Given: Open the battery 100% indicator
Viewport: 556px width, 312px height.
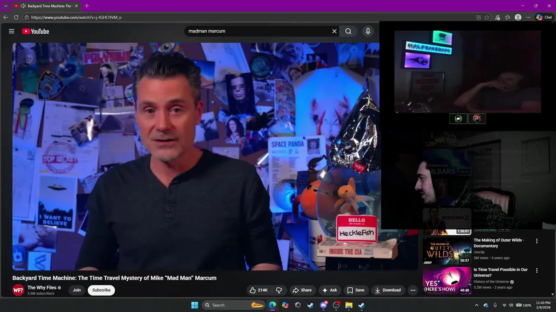Looking at the screenshot, I should (x=523, y=305).
